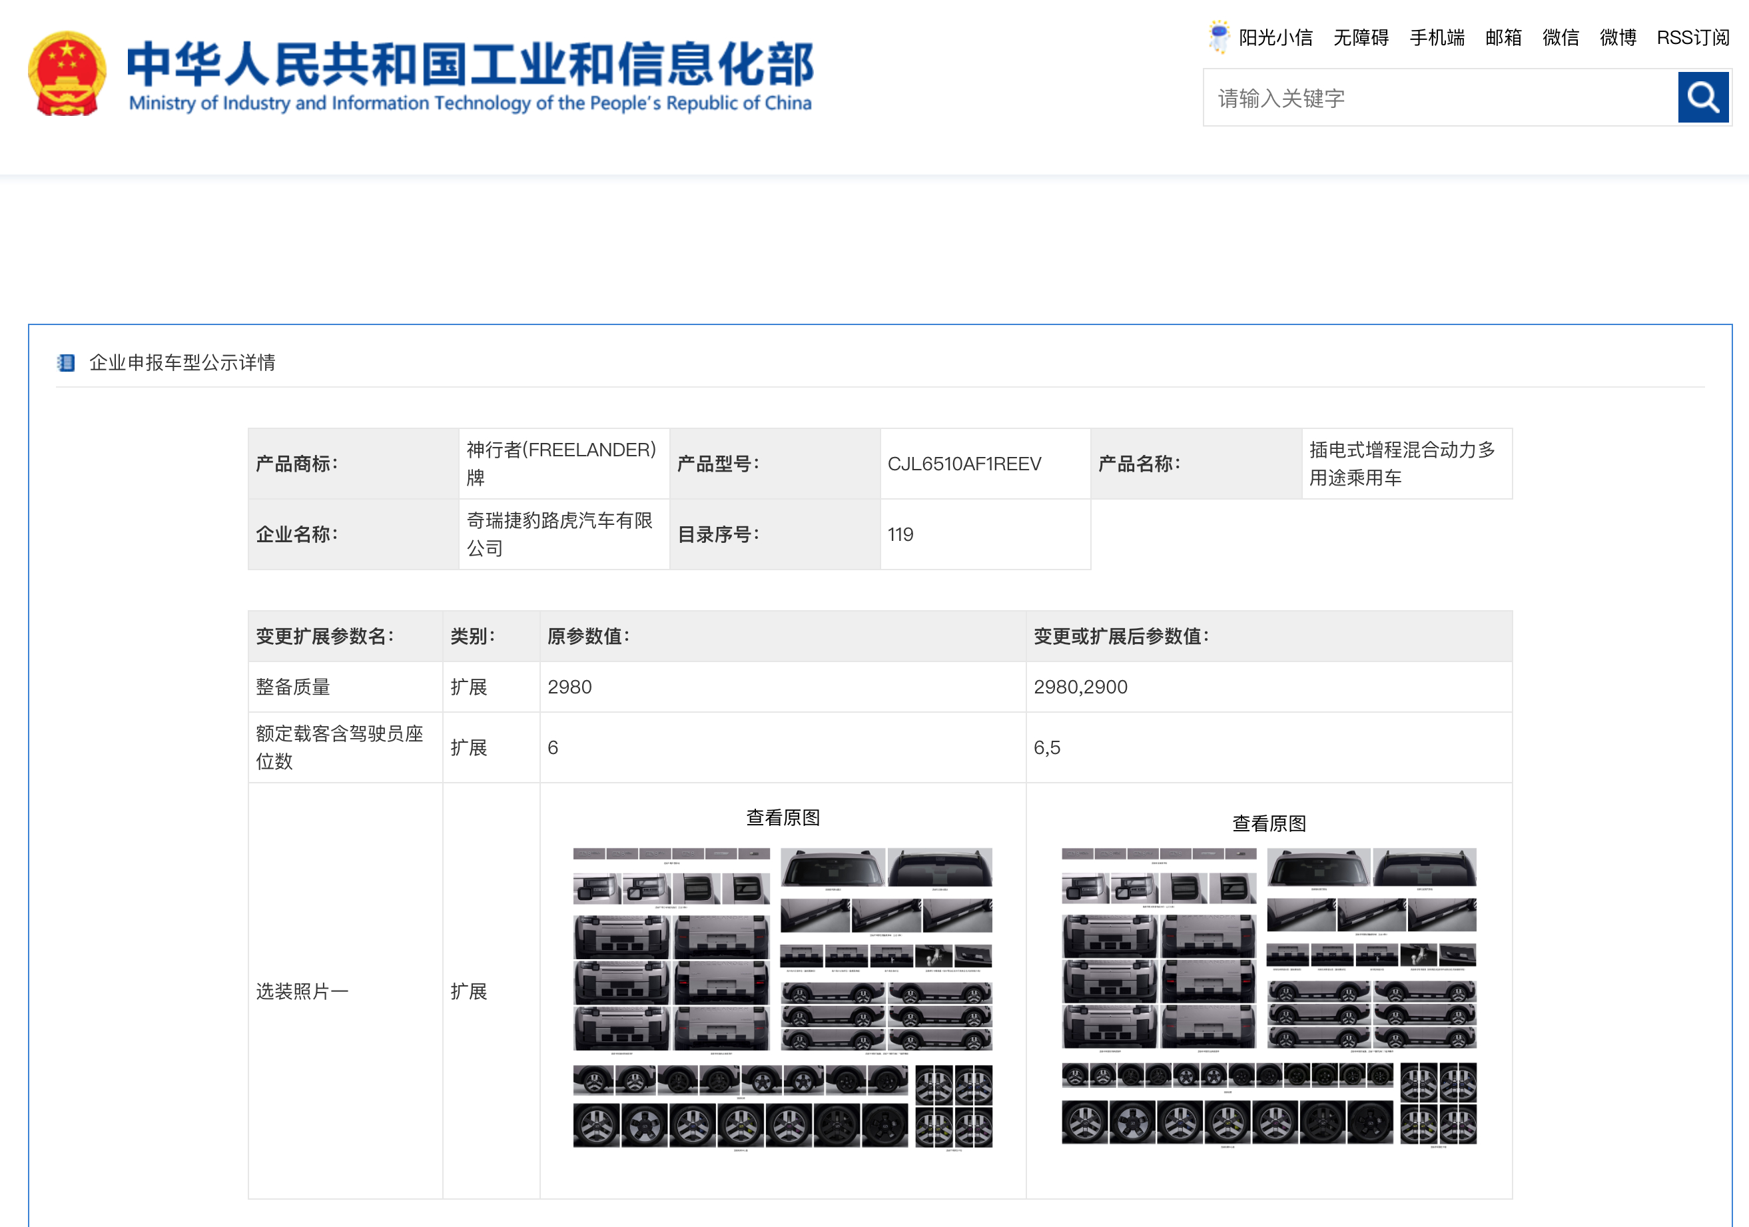Click the changed curb weight value 2980,2900
This screenshot has height=1227, width=1749.
1080,687
